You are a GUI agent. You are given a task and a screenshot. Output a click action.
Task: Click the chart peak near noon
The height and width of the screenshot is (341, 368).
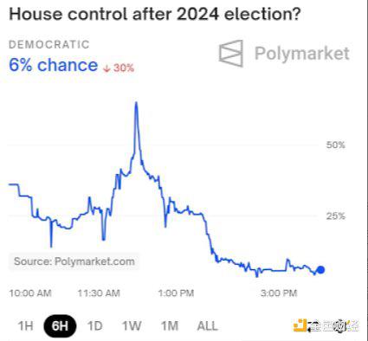pyautogui.click(x=136, y=104)
